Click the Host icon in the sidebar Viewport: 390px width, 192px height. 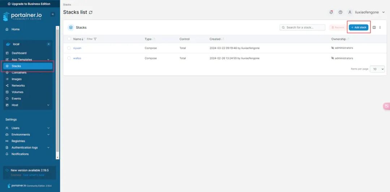7,105
